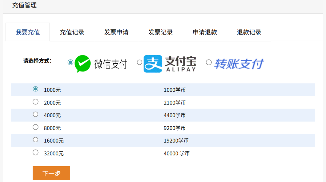Select the 微信支付 radio button
The height and width of the screenshot is (182, 326).
(70, 62)
